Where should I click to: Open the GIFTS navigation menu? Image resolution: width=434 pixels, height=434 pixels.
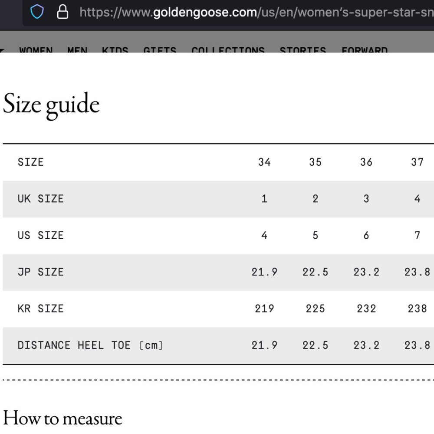tap(160, 50)
